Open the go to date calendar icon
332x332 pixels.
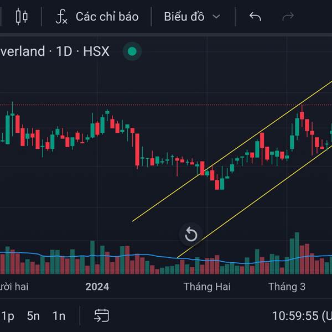[x=101, y=316]
